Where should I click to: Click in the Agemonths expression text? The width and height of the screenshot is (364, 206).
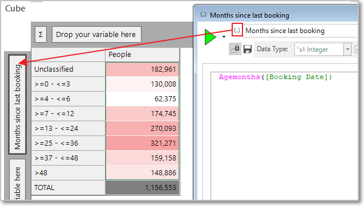point(276,77)
